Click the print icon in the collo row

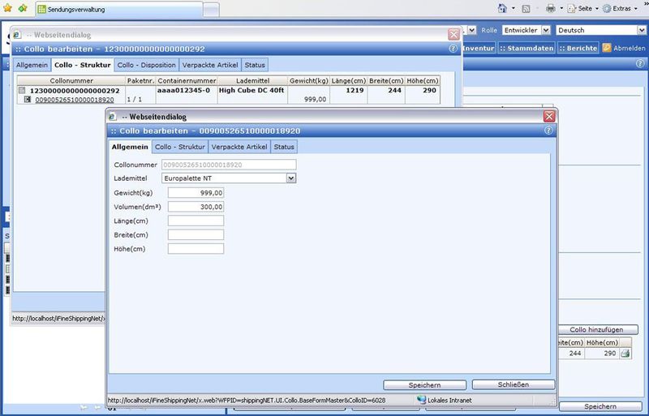pyautogui.click(x=625, y=354)
